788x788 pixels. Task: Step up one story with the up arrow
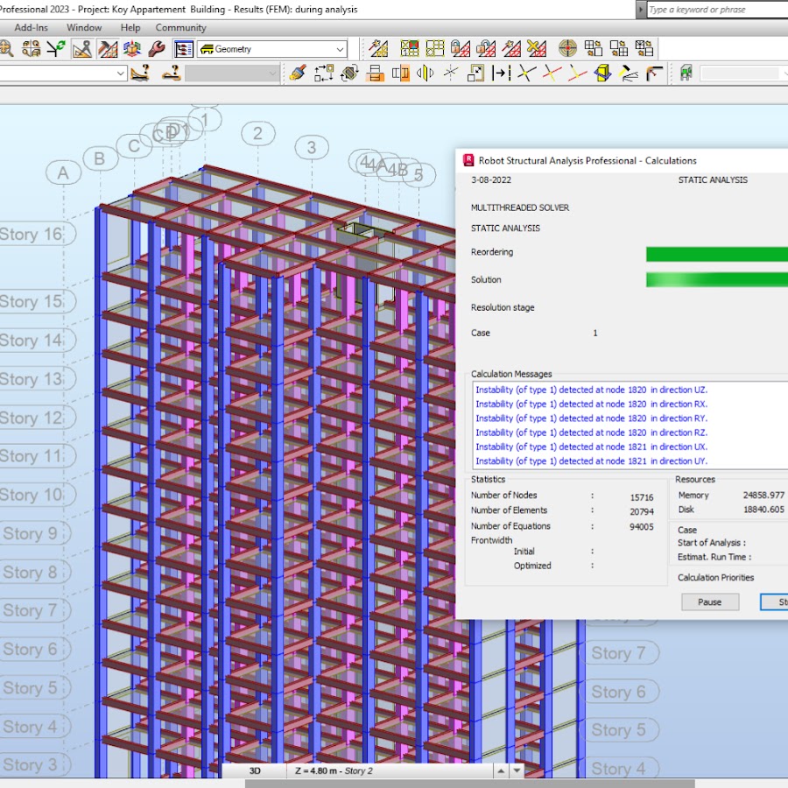(501, 770)
